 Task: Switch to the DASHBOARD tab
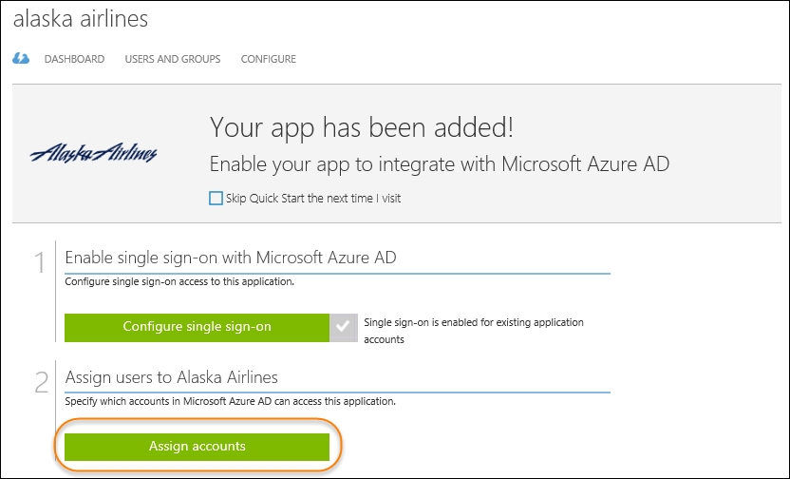[75, 59]
